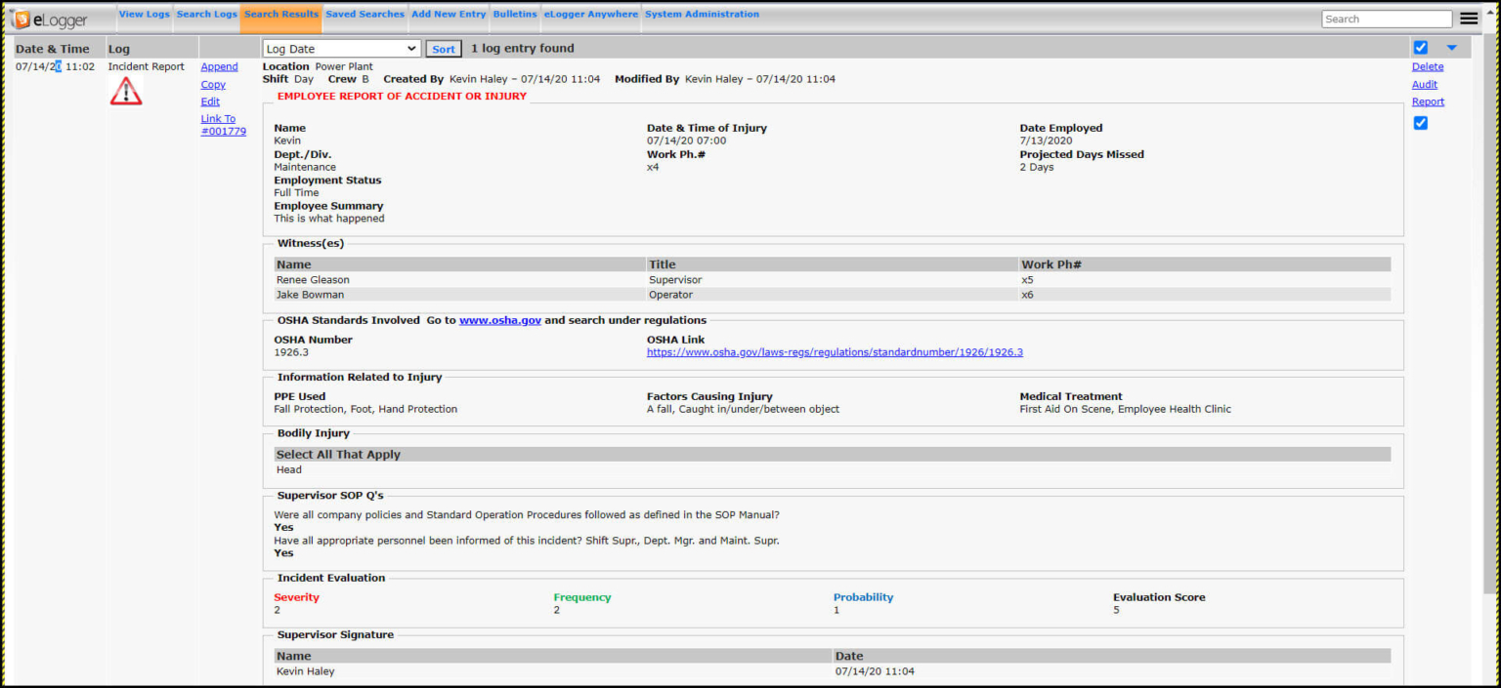Follow the www.osha.gov hyperlink
Screen dimensions: 1501x688
coord(499,319)
